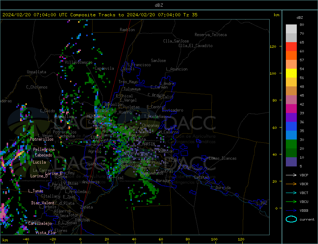Click the Villavicencio map label
The height and width of the screenshot is (244, 318).
78,62
